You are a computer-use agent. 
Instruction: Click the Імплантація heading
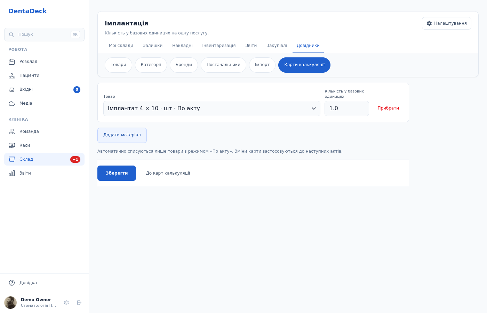click(x=127, y=23)
